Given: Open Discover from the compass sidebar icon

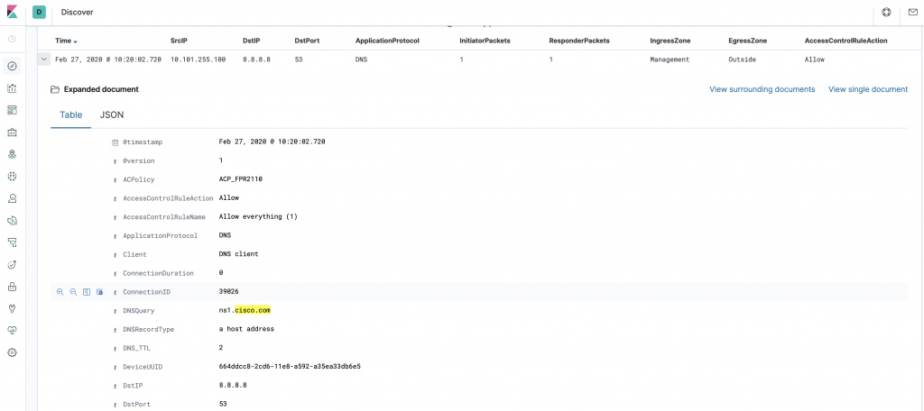Looking at the screenshot, I should click(x=12, y=67).
